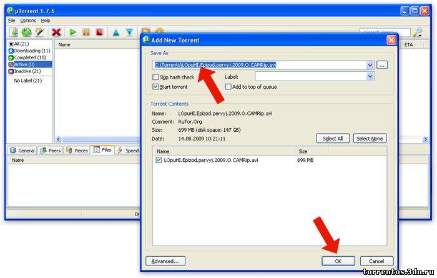Uncheck the Start torrent checkbox
This screenshot has height=278, width=437.
(155, 87)
